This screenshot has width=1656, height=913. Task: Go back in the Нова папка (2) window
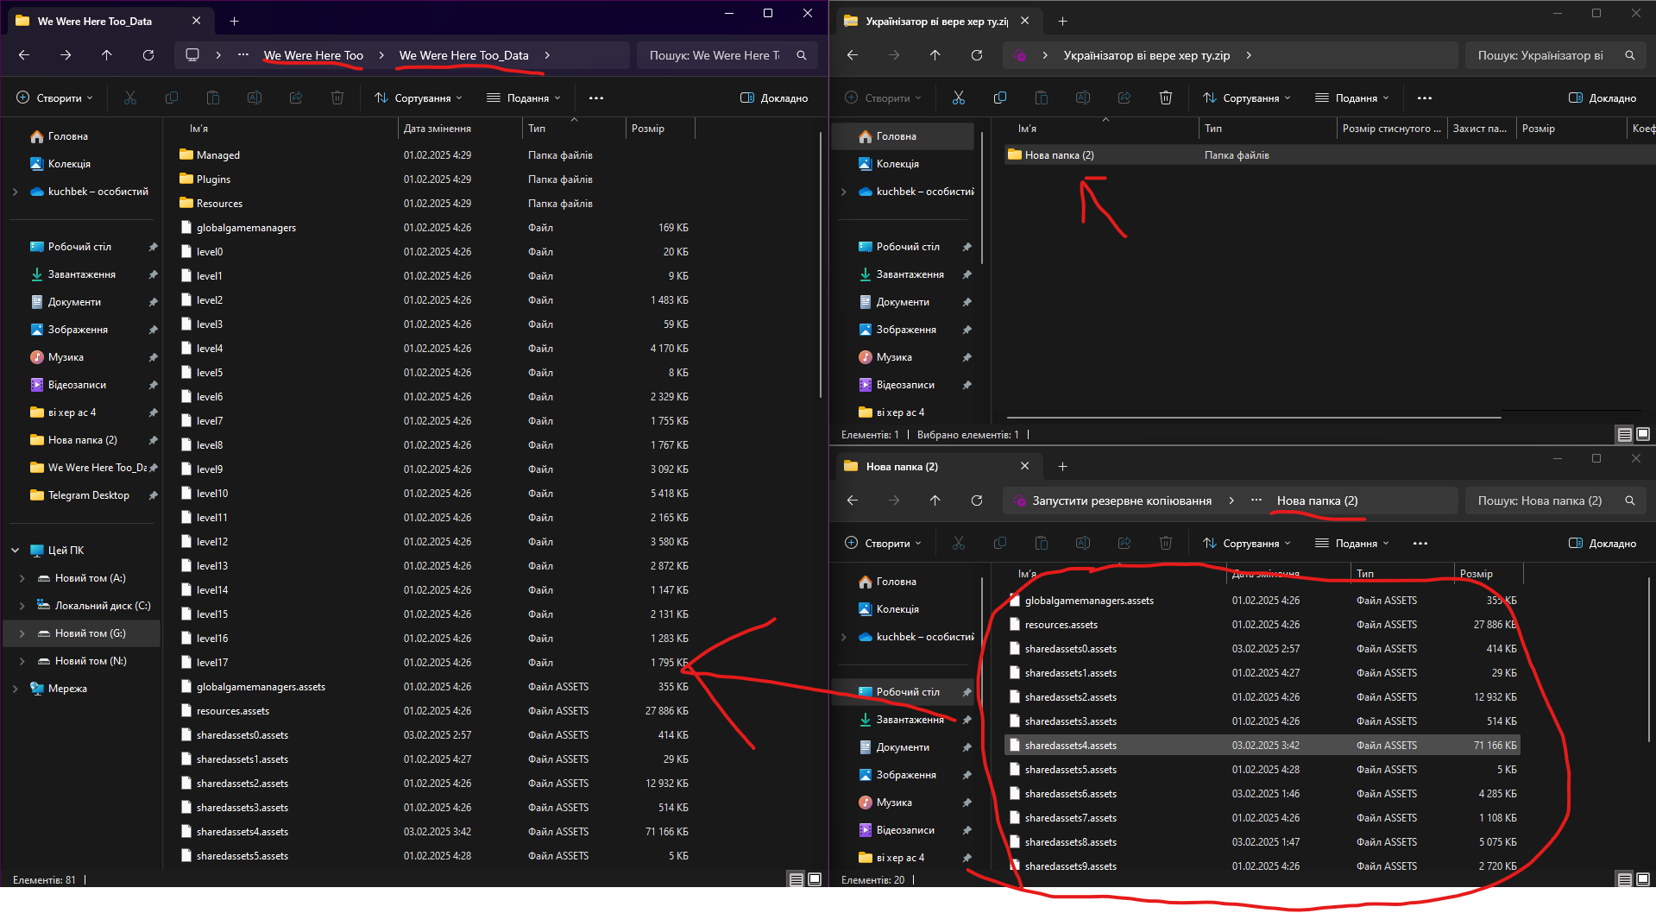tap(853, 501)
